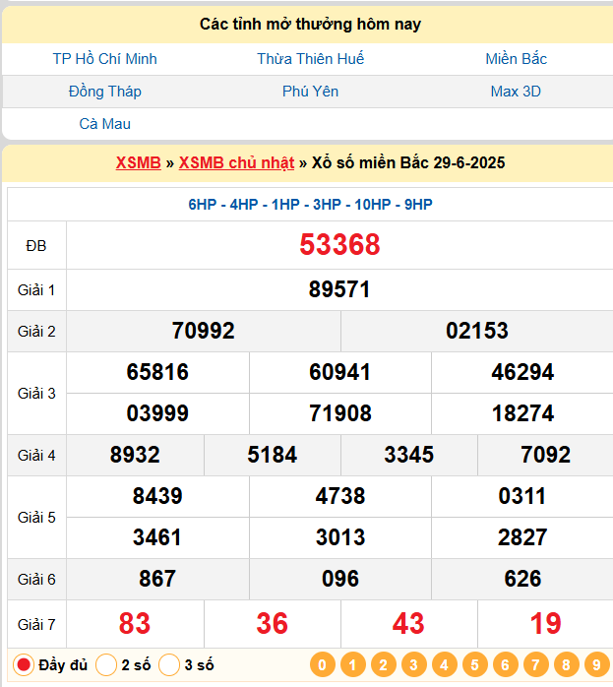
Task: Click the XSMB chủ nhật breadcrumb link
Action: pos(236,162)
